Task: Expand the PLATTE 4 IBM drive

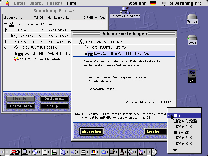Action: [6, 42]
